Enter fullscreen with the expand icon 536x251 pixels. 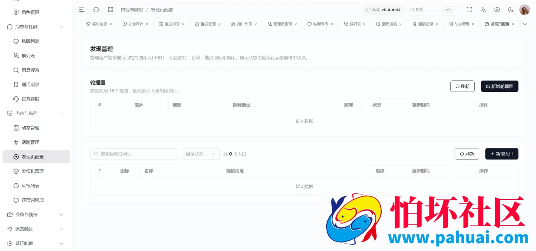(469, 10)
